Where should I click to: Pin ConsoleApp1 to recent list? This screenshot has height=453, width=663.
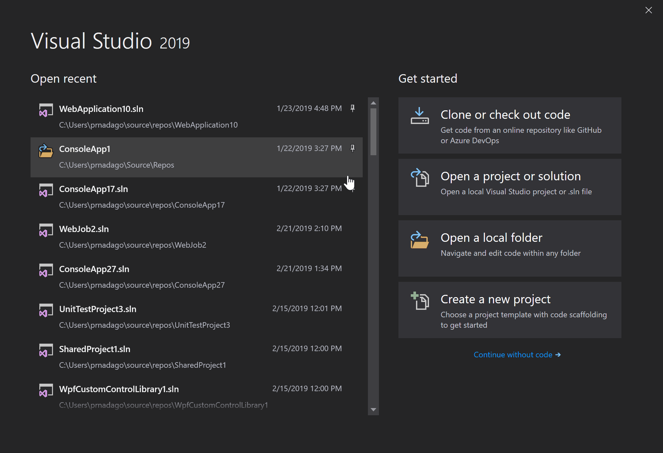(x=353, y=148)
